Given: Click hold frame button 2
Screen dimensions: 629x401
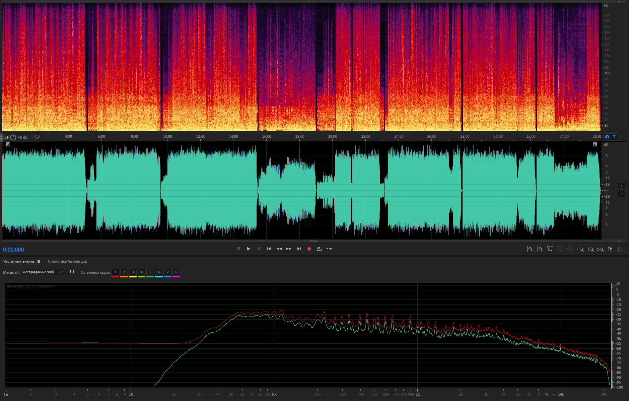Looking at the screenshot, I should (x=124, y=272).
